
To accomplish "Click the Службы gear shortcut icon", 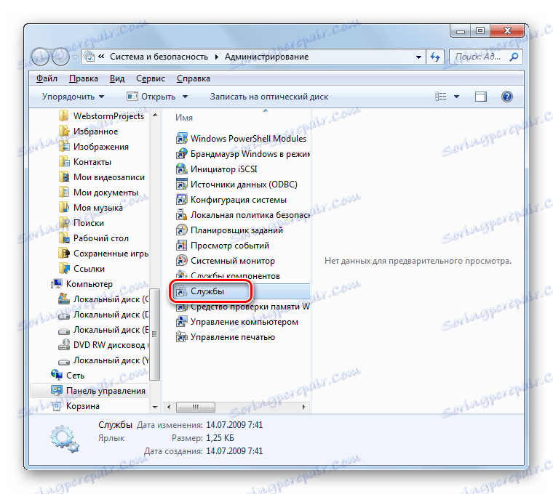I will pos(182,291).
